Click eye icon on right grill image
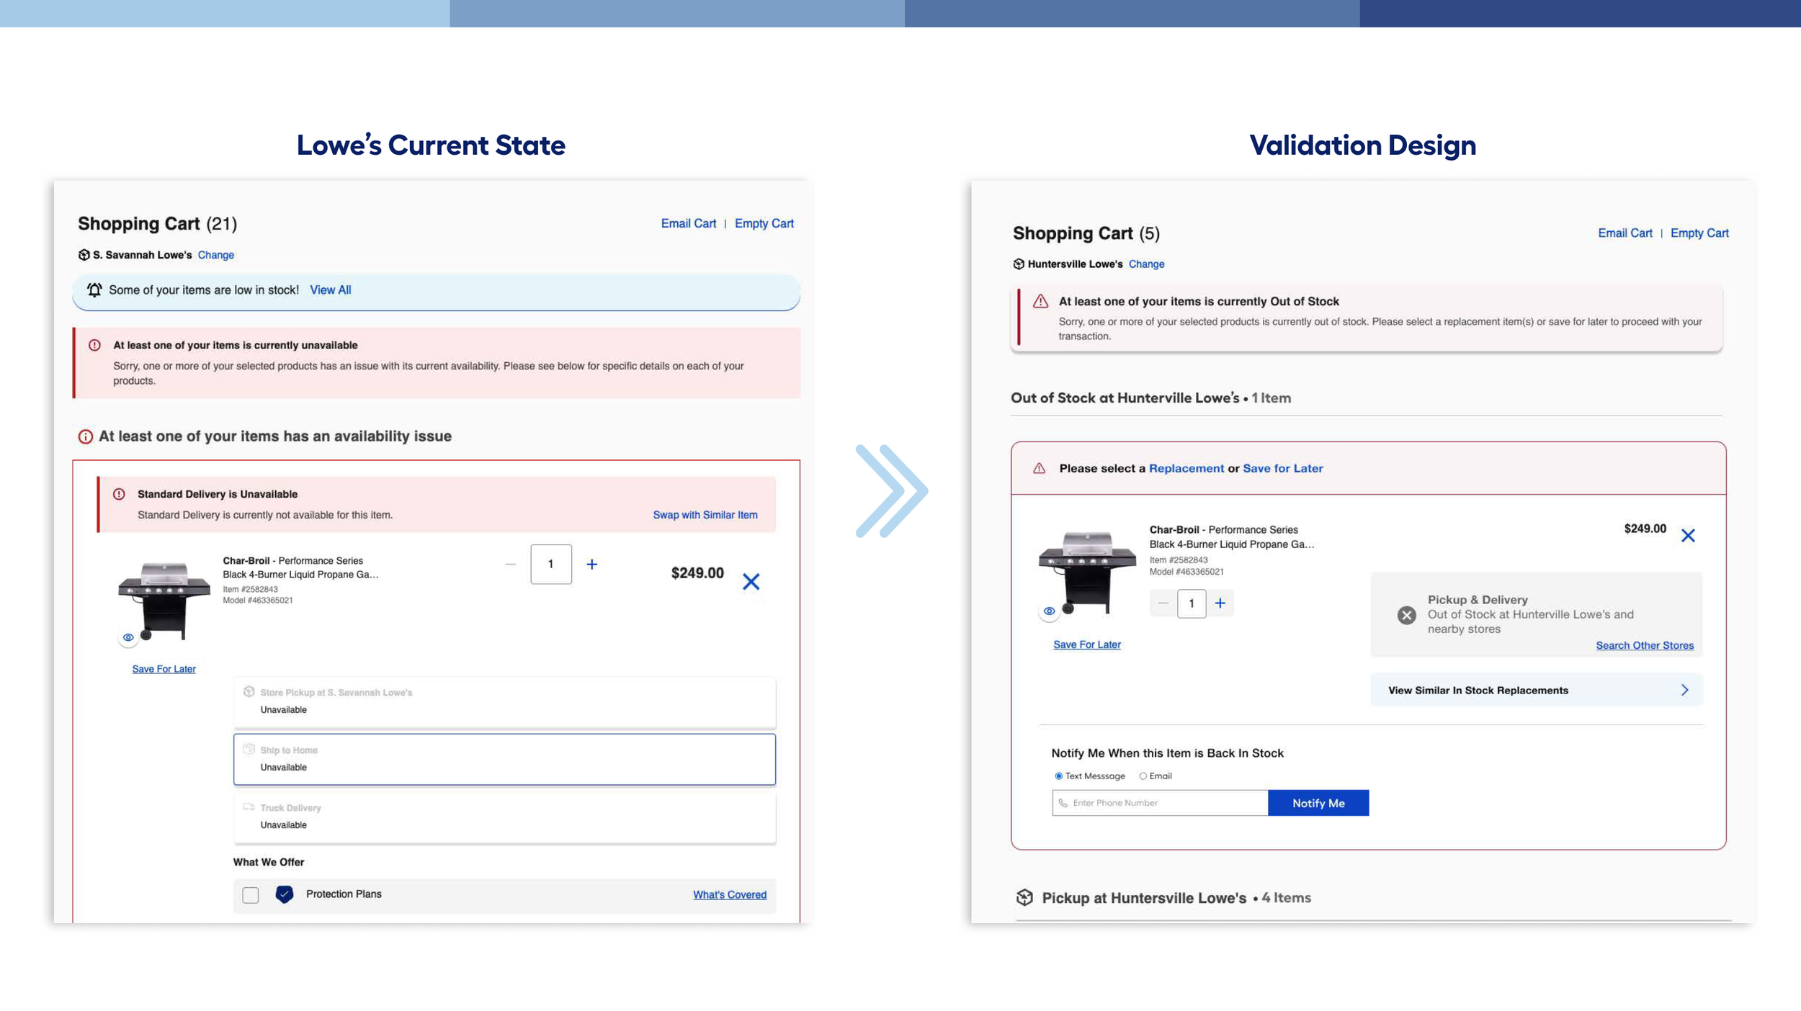Viewport: 1801px width, 1011px height. pos(1049,611)
